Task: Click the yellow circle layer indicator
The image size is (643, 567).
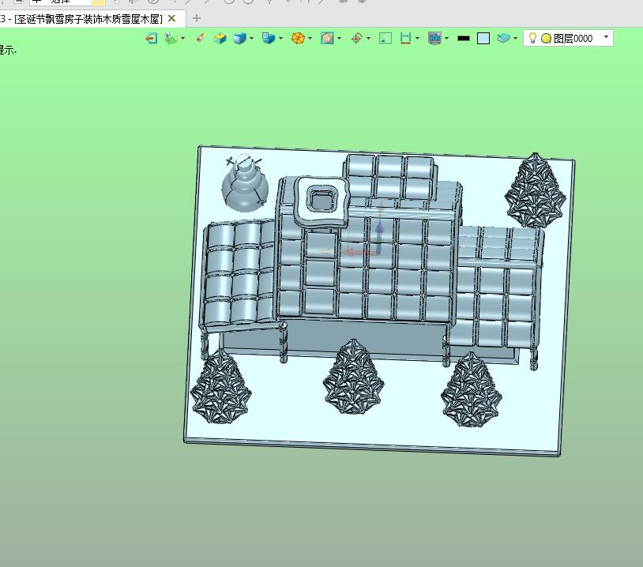Action: pyautogui.click(x=546, y=39)
